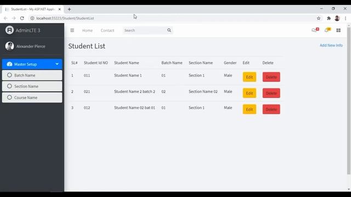The width and height of the screenshot is (351, 197).
Task: View site info icon in the address bar
Action: click(32, 18)
